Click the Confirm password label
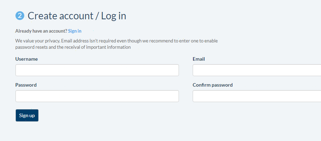 pos(213,85)
